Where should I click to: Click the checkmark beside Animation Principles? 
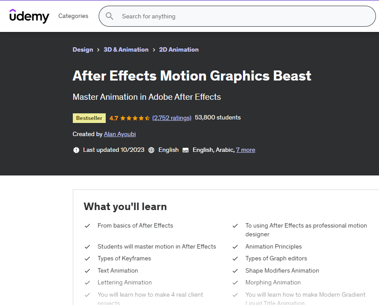(235, 246)
